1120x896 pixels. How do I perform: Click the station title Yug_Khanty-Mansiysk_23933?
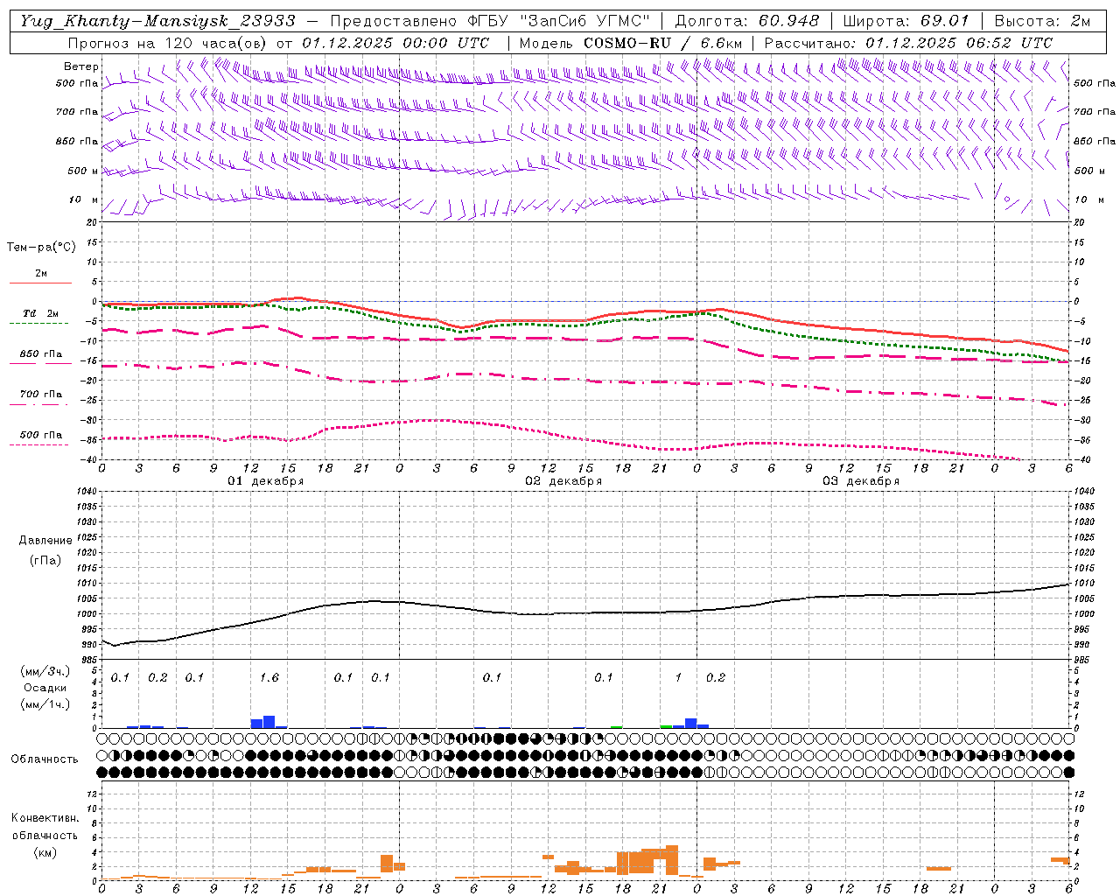click(x=157, y=21)
